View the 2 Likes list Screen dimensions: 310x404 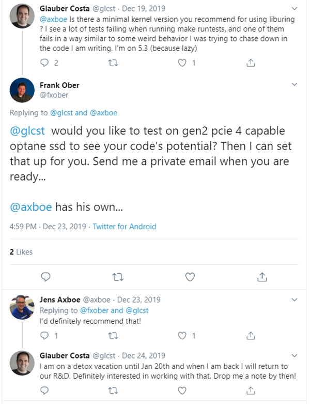click(x=21, y=252)
